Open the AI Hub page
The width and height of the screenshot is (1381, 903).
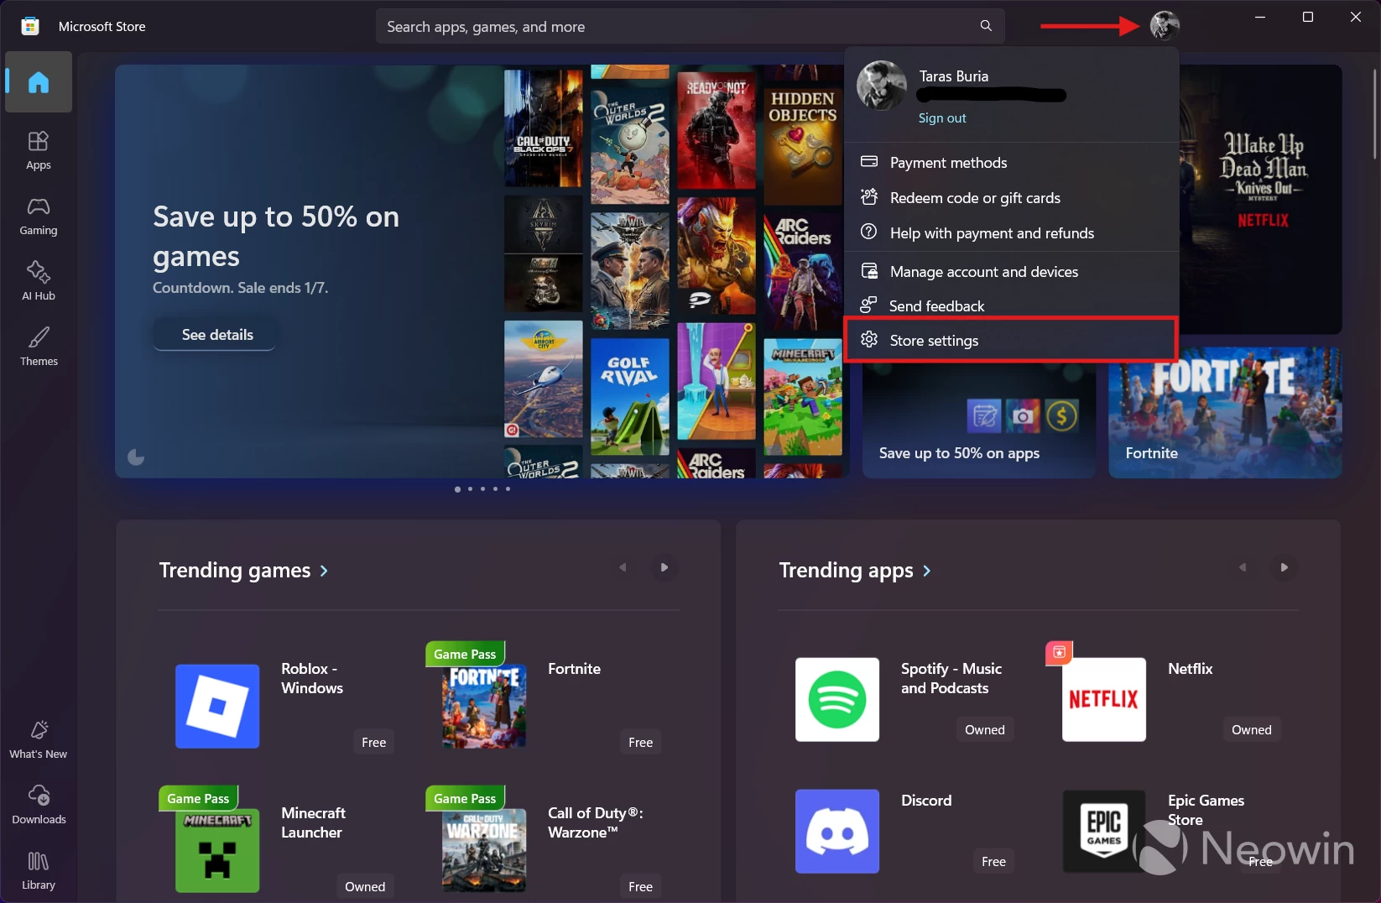39,282
